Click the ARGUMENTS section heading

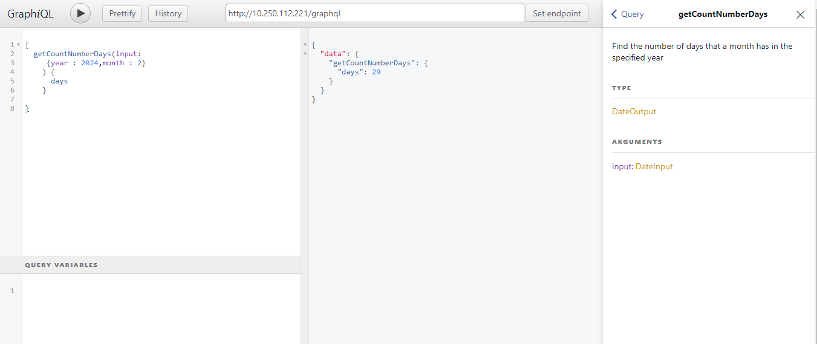637,142
